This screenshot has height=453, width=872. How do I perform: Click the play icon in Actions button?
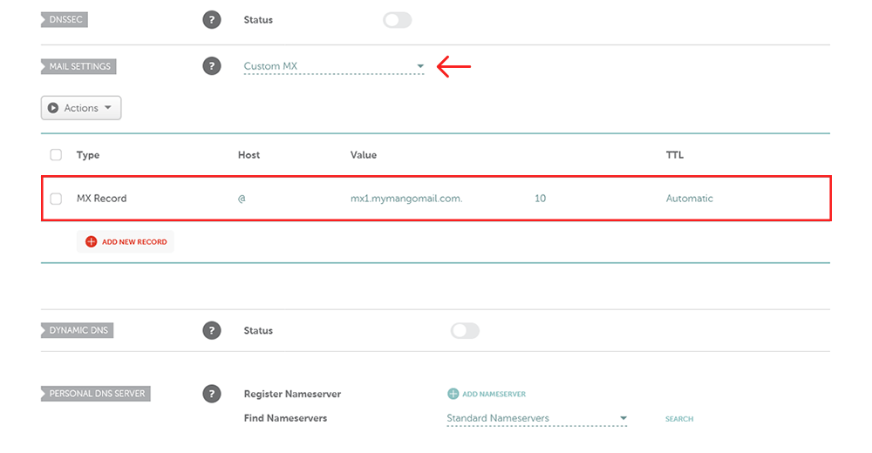point(53,108)
